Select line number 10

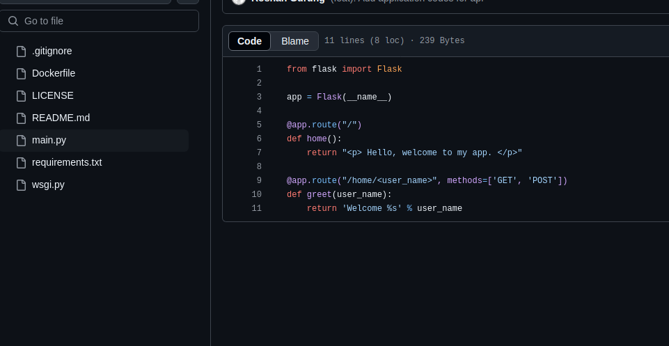point(256,194)
